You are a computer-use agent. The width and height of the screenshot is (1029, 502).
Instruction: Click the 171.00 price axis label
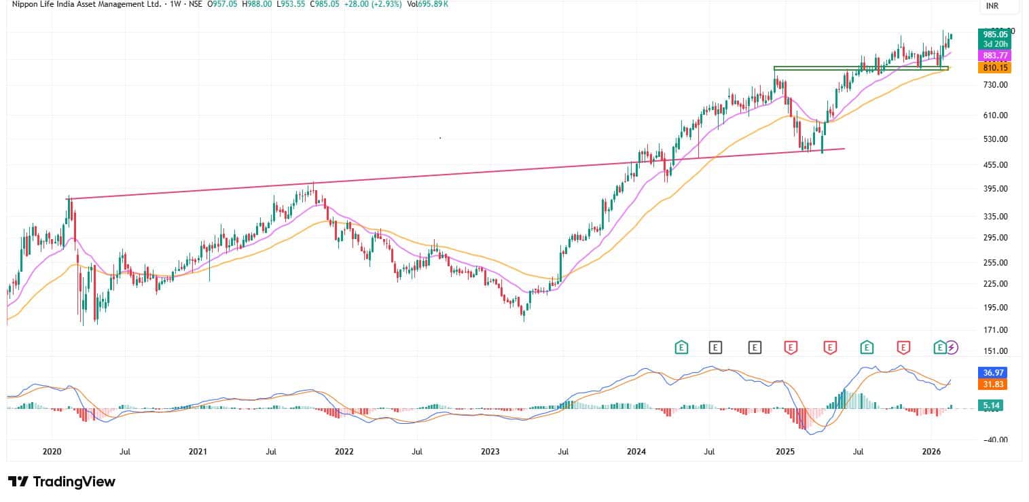point(994,330)
